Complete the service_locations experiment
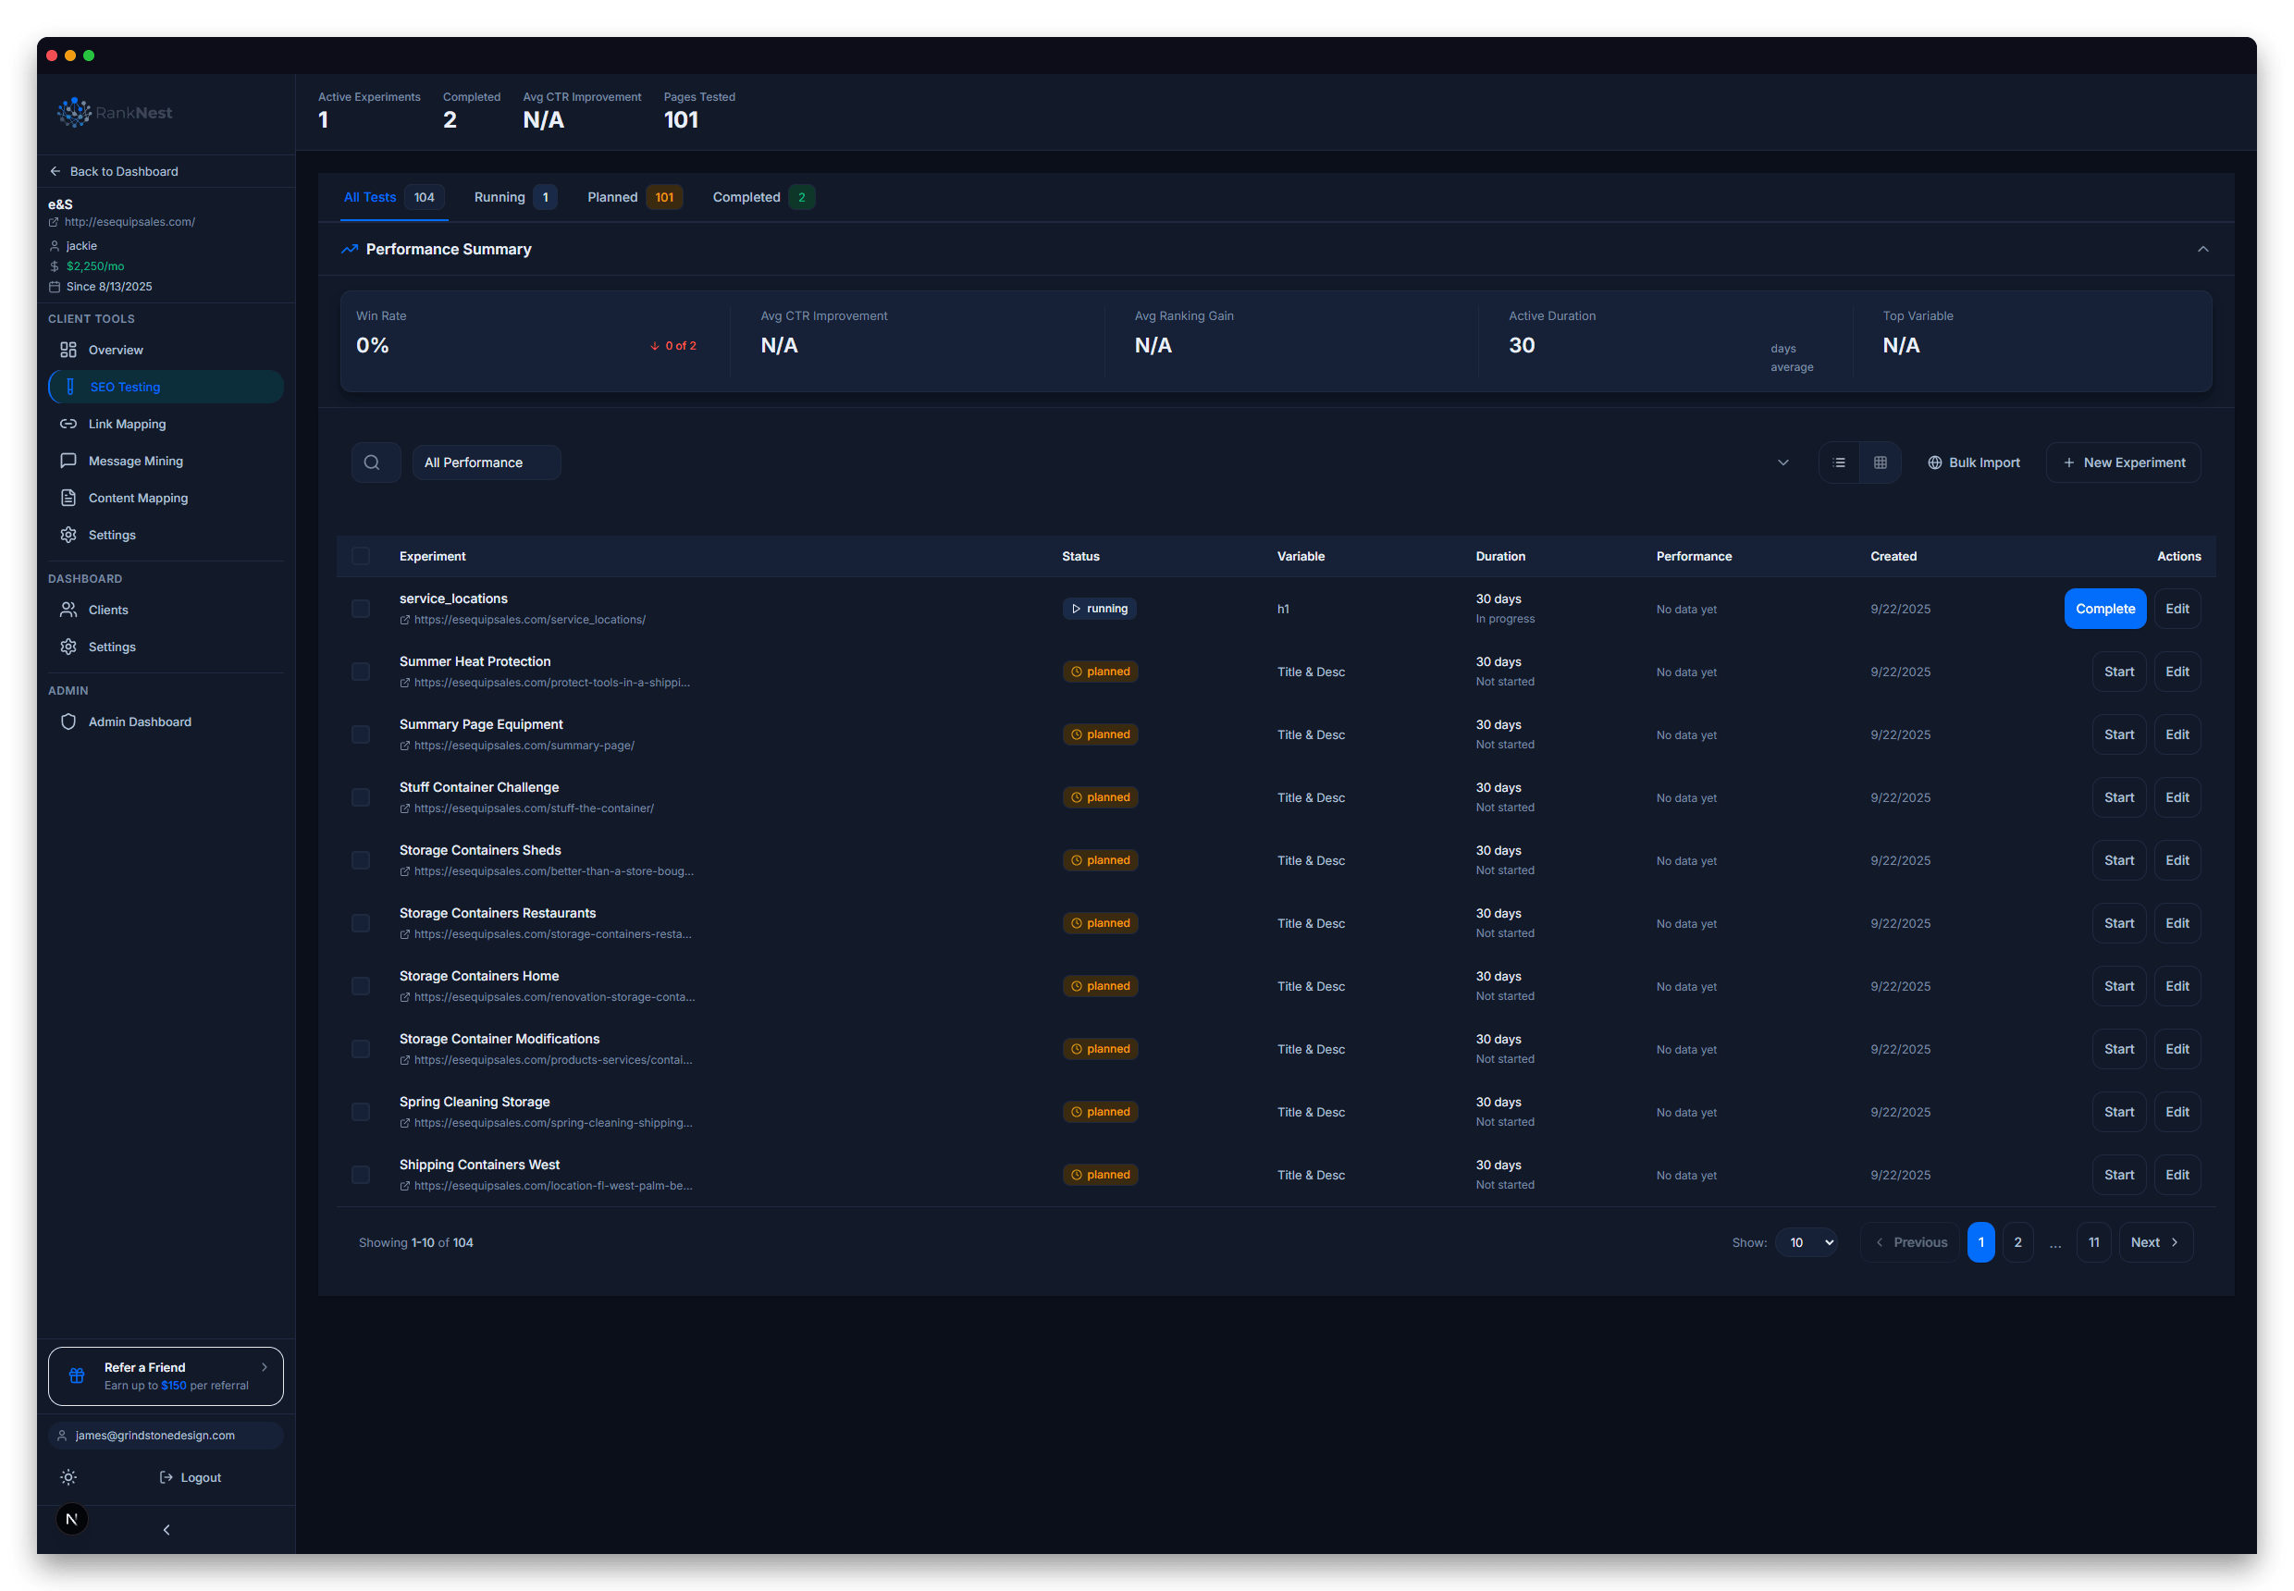 click(2104, 608)
